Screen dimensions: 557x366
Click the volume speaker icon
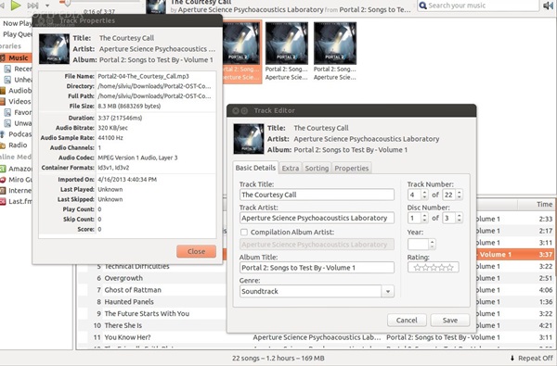[x=548, y=6]
